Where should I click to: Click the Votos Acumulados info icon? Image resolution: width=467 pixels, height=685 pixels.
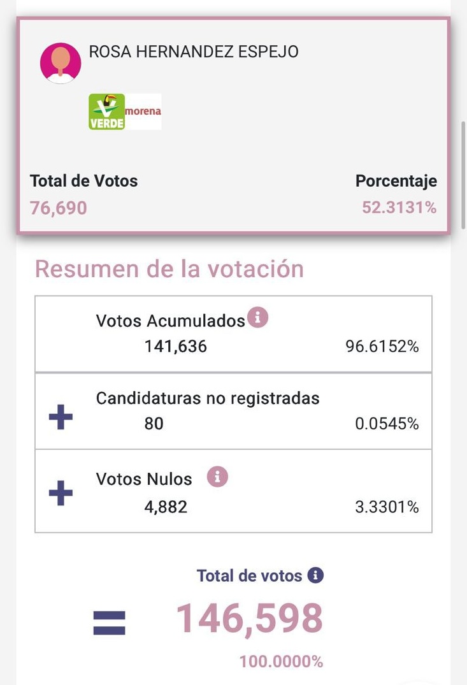pos(257,317)
